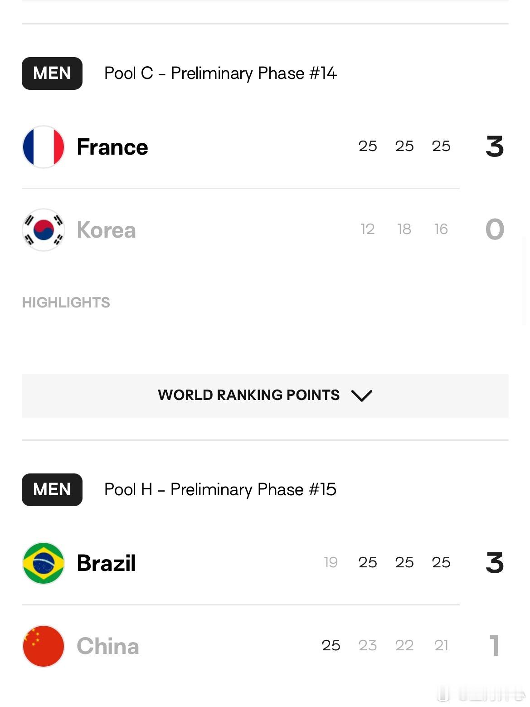Click China's set total of 1
This screenshot has width=530, height=707.
(495, 645)
